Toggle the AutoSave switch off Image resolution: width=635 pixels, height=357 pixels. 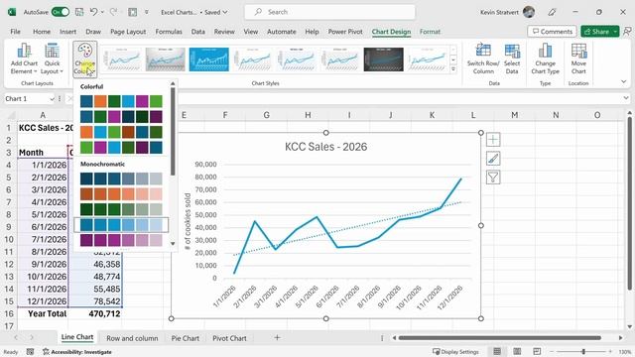coord(61,12)
